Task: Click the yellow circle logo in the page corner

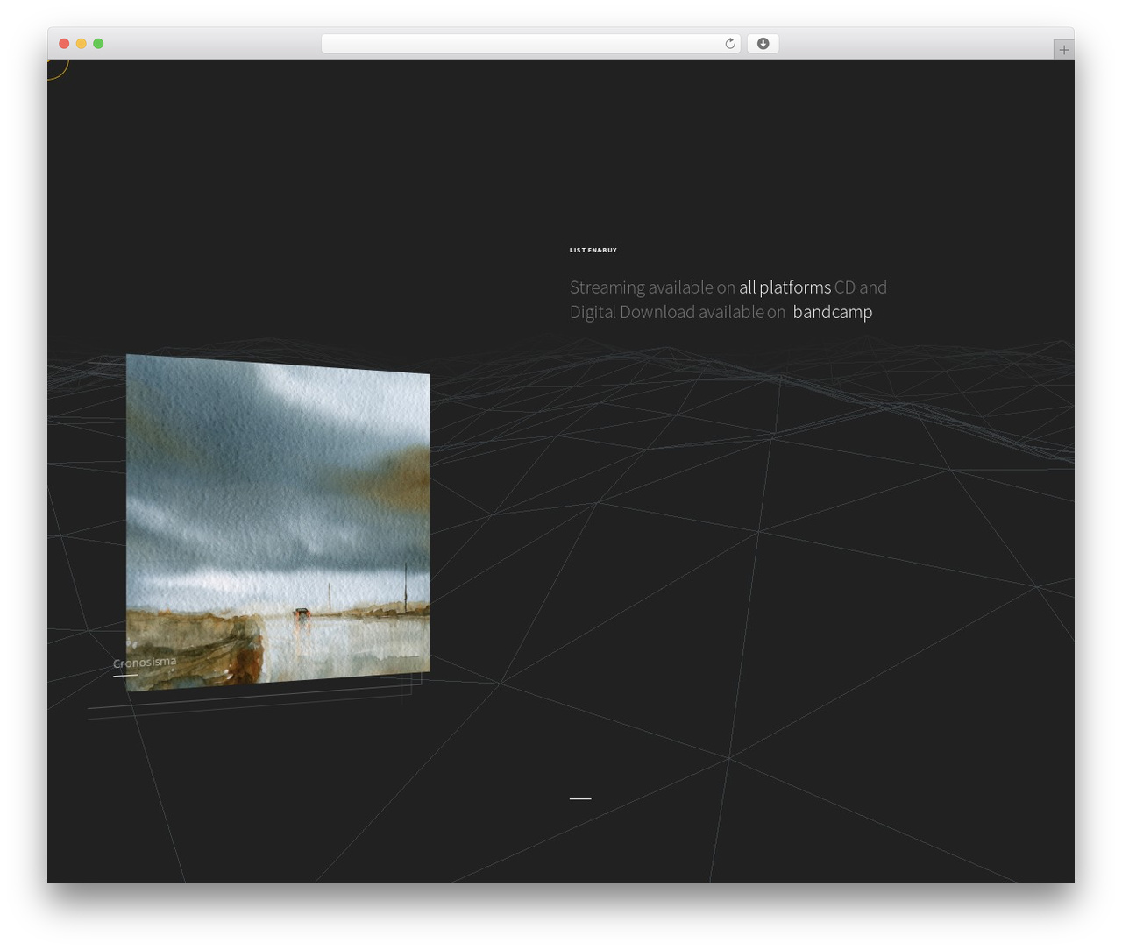Action: click(56, 68)
